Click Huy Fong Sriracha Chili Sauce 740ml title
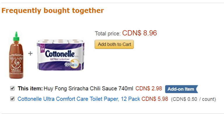Image resolution: width=224 pixels, height=114 pixels. pyautogui.click(x=88, y=88)
